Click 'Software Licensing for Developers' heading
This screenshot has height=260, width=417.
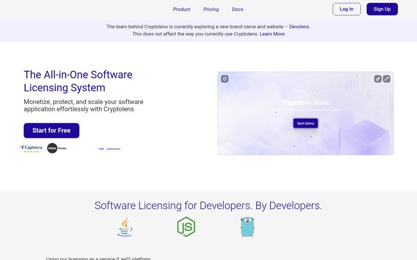[209, 206]
